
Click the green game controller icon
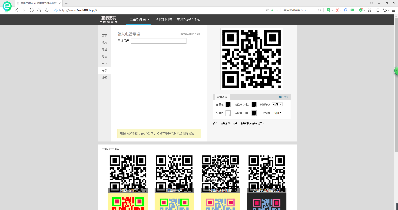pos(352,11)
